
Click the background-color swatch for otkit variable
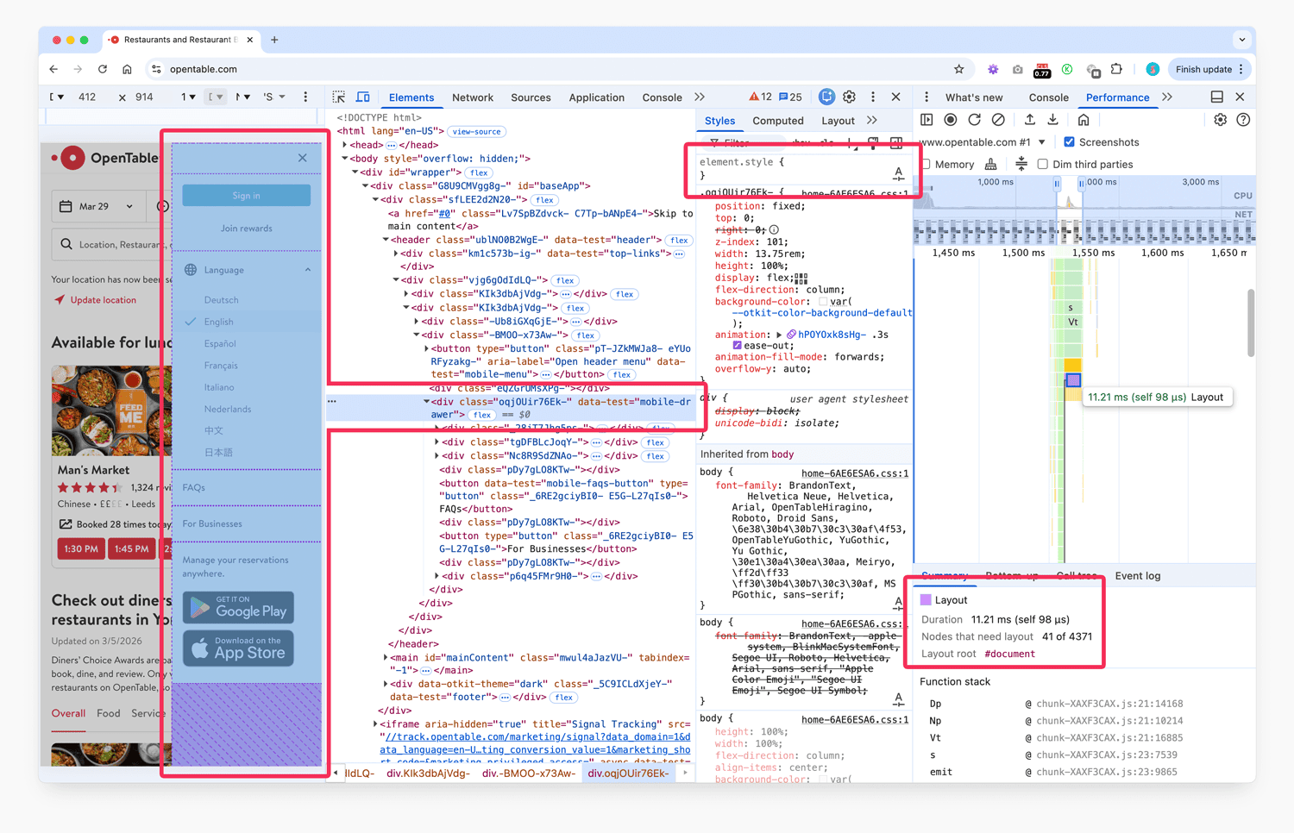pos(824,302)
